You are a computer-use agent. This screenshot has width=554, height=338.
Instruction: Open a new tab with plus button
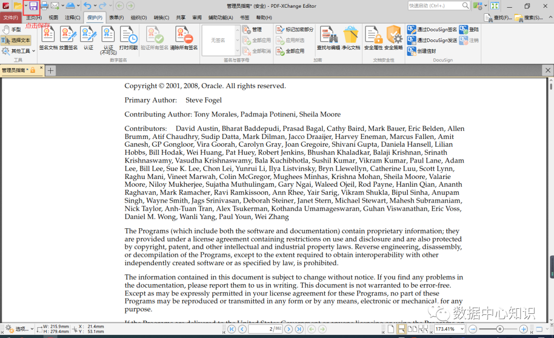50,71
